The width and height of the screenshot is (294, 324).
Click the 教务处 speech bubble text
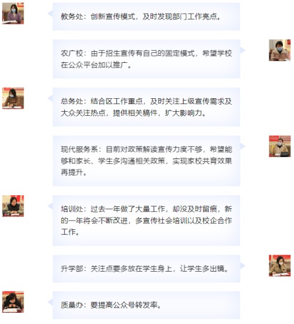click(146, 16)
